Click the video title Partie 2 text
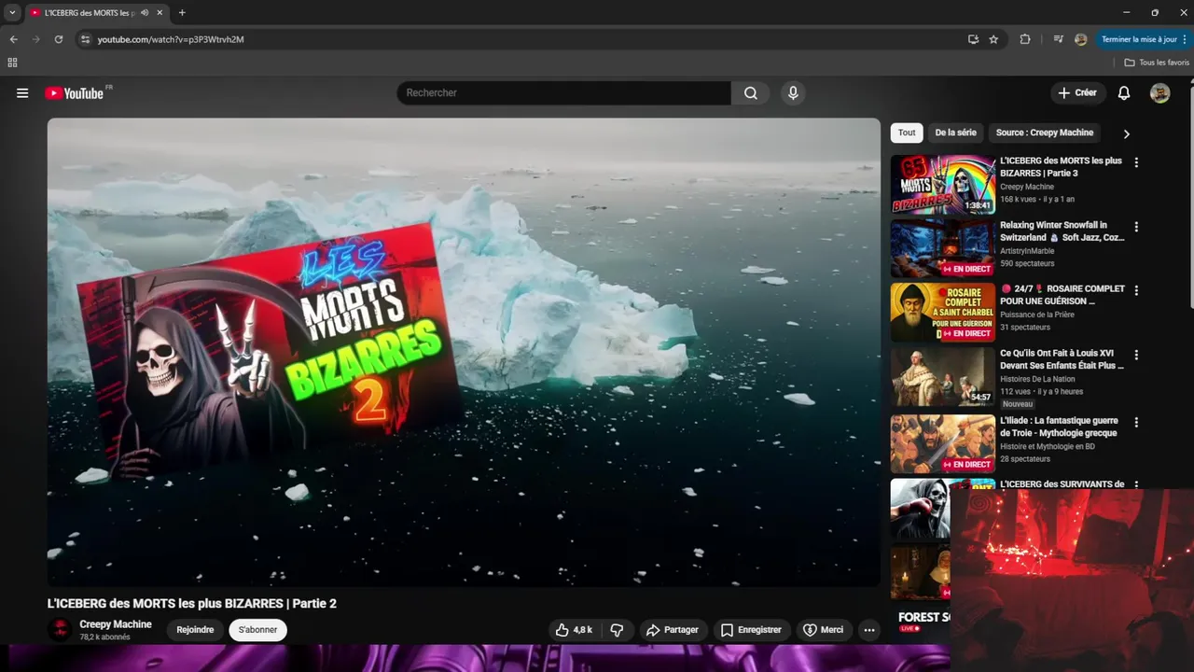This screenshot has height=672, width=1194. (192, 604)
